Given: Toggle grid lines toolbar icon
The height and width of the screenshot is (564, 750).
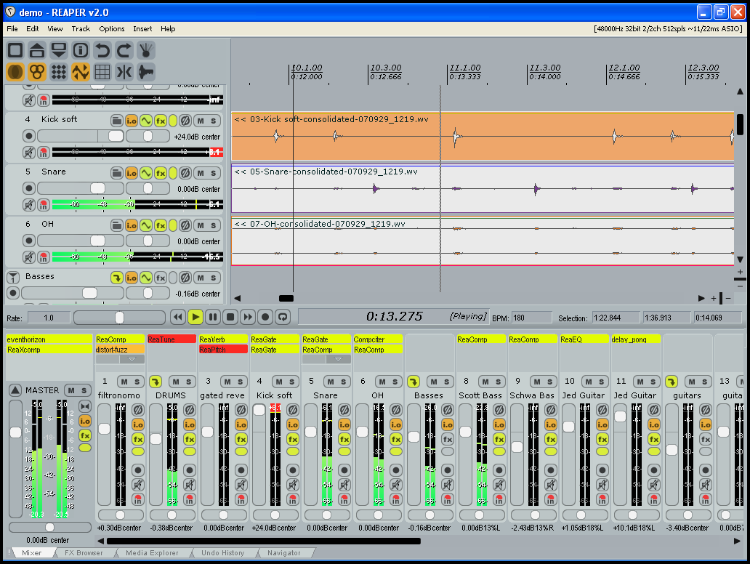Looking at the screenshot, I should 102,72.
